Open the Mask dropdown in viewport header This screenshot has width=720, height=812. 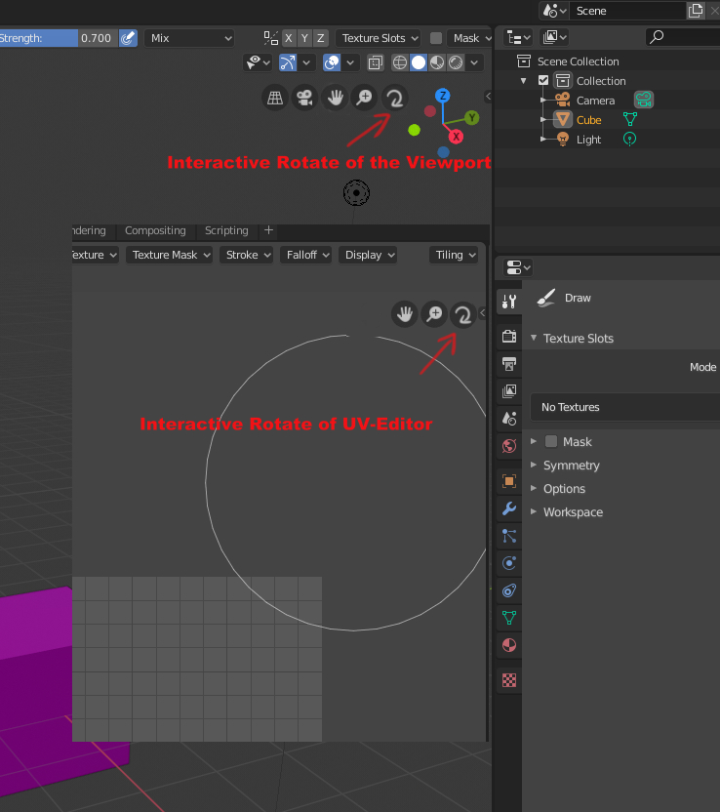pyautogui.click(x=470, y=38)
